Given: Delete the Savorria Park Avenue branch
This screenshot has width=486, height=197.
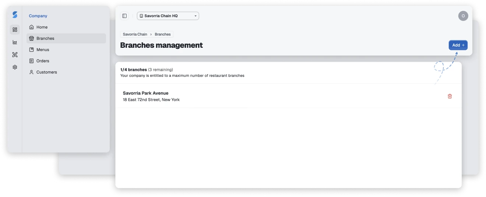Looking at the screenshot, I should [450, 96].
